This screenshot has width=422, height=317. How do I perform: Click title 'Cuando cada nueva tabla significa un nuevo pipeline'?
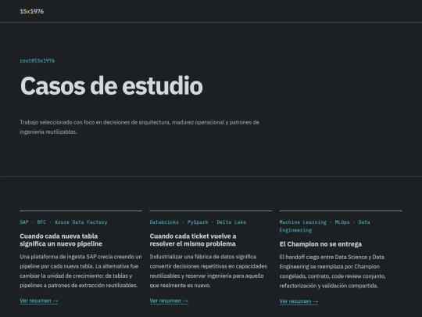pos(61,240)
